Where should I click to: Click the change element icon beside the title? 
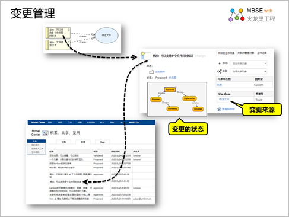tap(143, 56)
